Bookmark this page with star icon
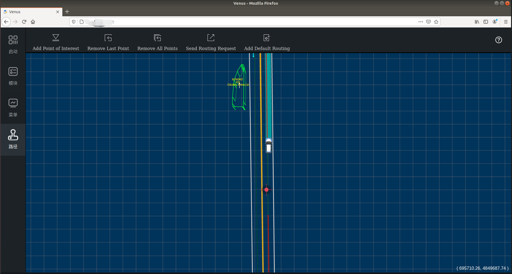512x274 pixels. (x=436, y=22)
